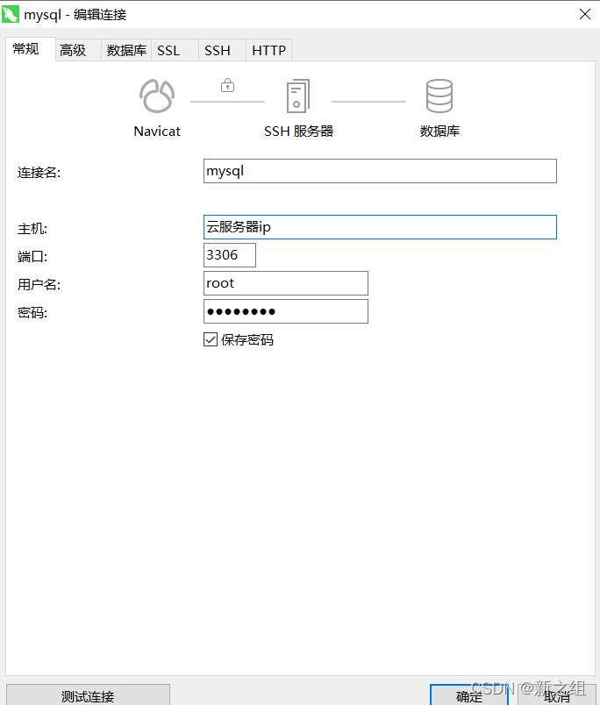
Task: Click the 用户名: label
Action: pyautogui.click(x=39, y=284)
